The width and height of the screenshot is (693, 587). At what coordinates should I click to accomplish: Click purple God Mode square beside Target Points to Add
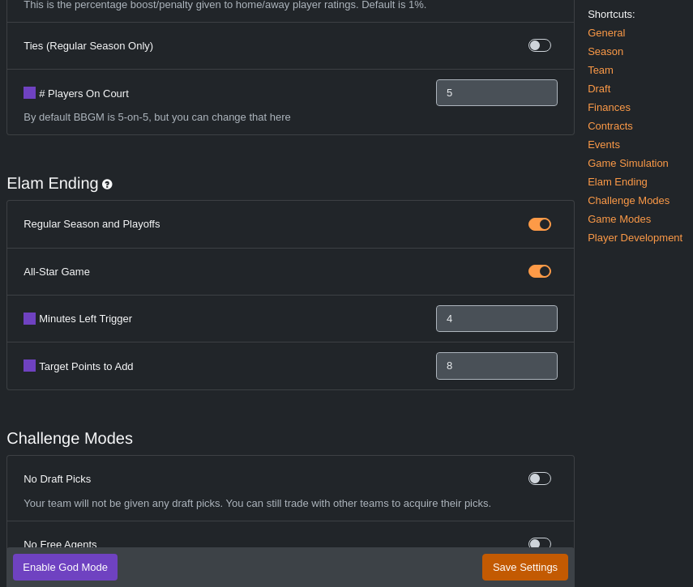(x=30, y=365)
